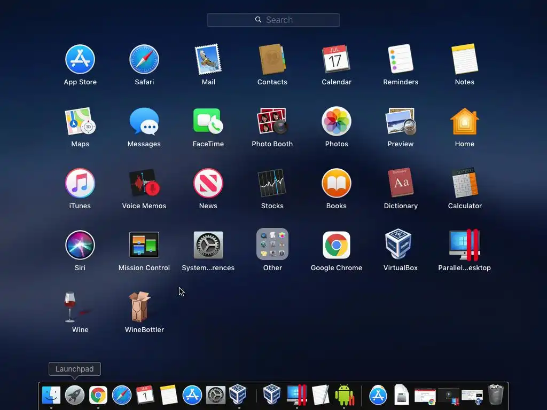Open the FaceTime app
Image resolution: width=547 pixels, height=410 pixels.
[x=208, y=121]
